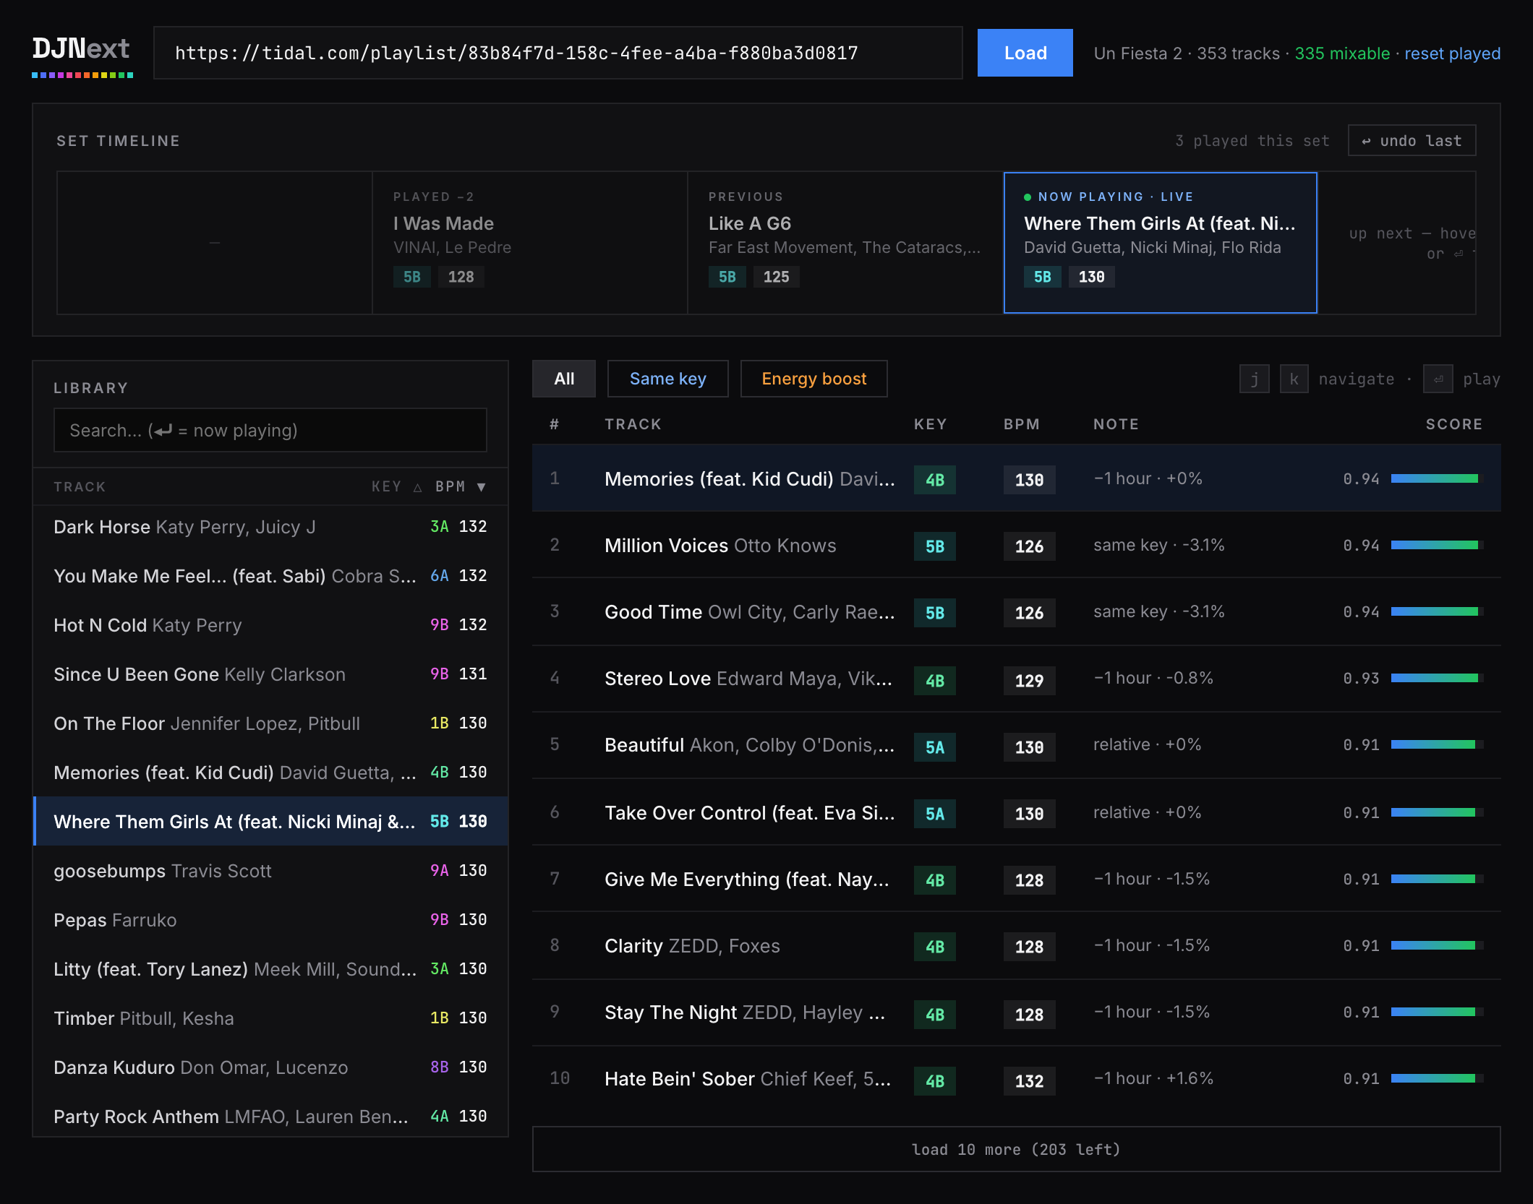The width and height of the screenshot is (1533, 1204).
Task: Select On The Floor in library
Action: pos(270,723)
